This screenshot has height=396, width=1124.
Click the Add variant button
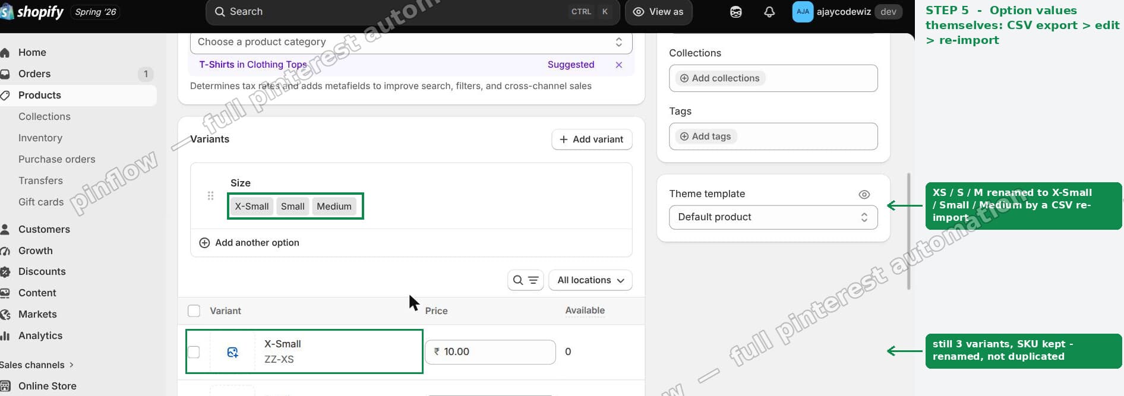coord(592,140)
